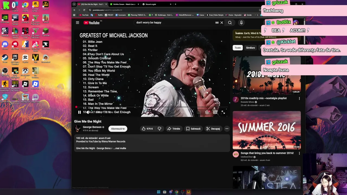Go back with the browser back arrow
This screenshot has width=347, height=195.
tap(74, 10)
